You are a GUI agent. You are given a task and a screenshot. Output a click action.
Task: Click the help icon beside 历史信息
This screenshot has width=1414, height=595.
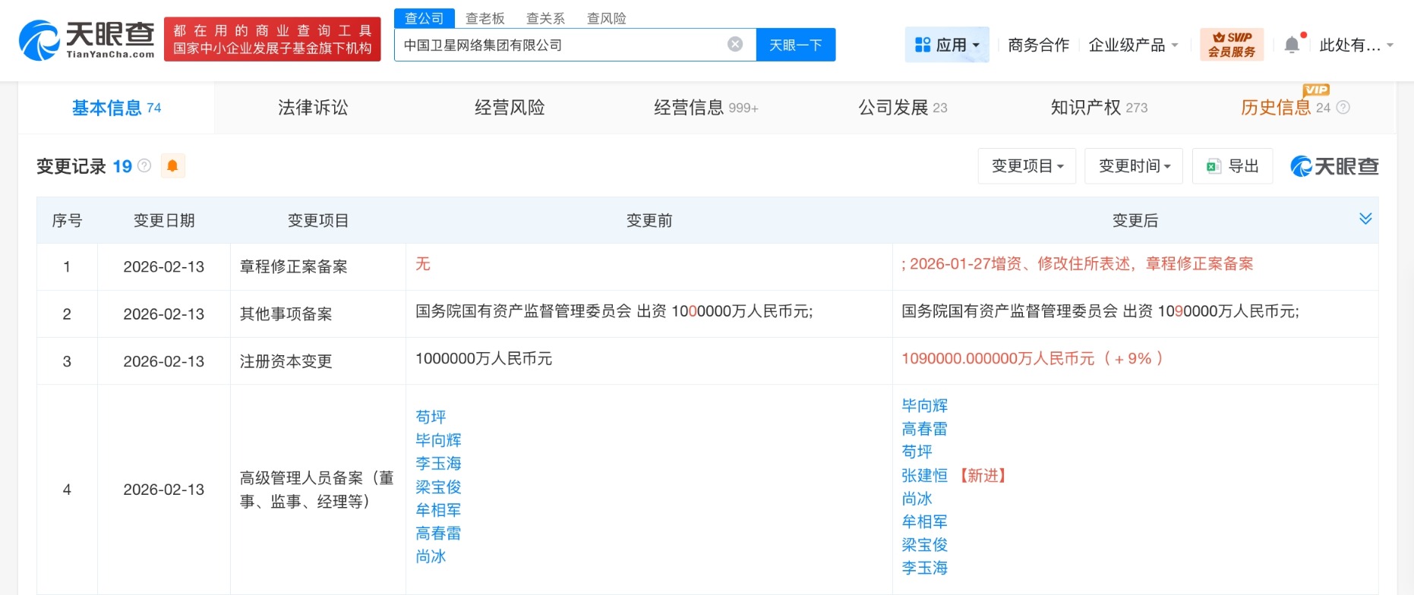1343,108
